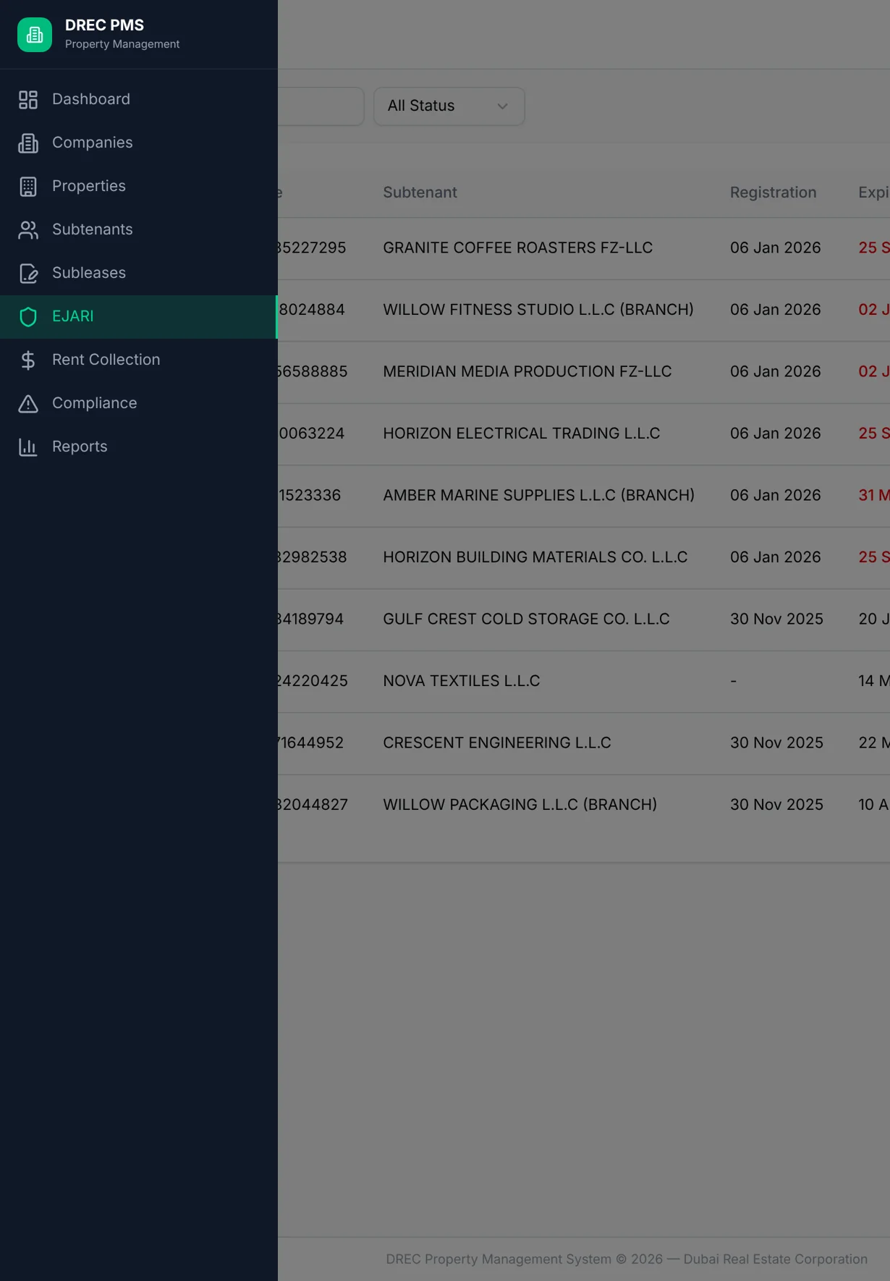Click registration date of Granite Coffee Roasters
Viewport: 890px width, 1281px height.
coord(775,248)
